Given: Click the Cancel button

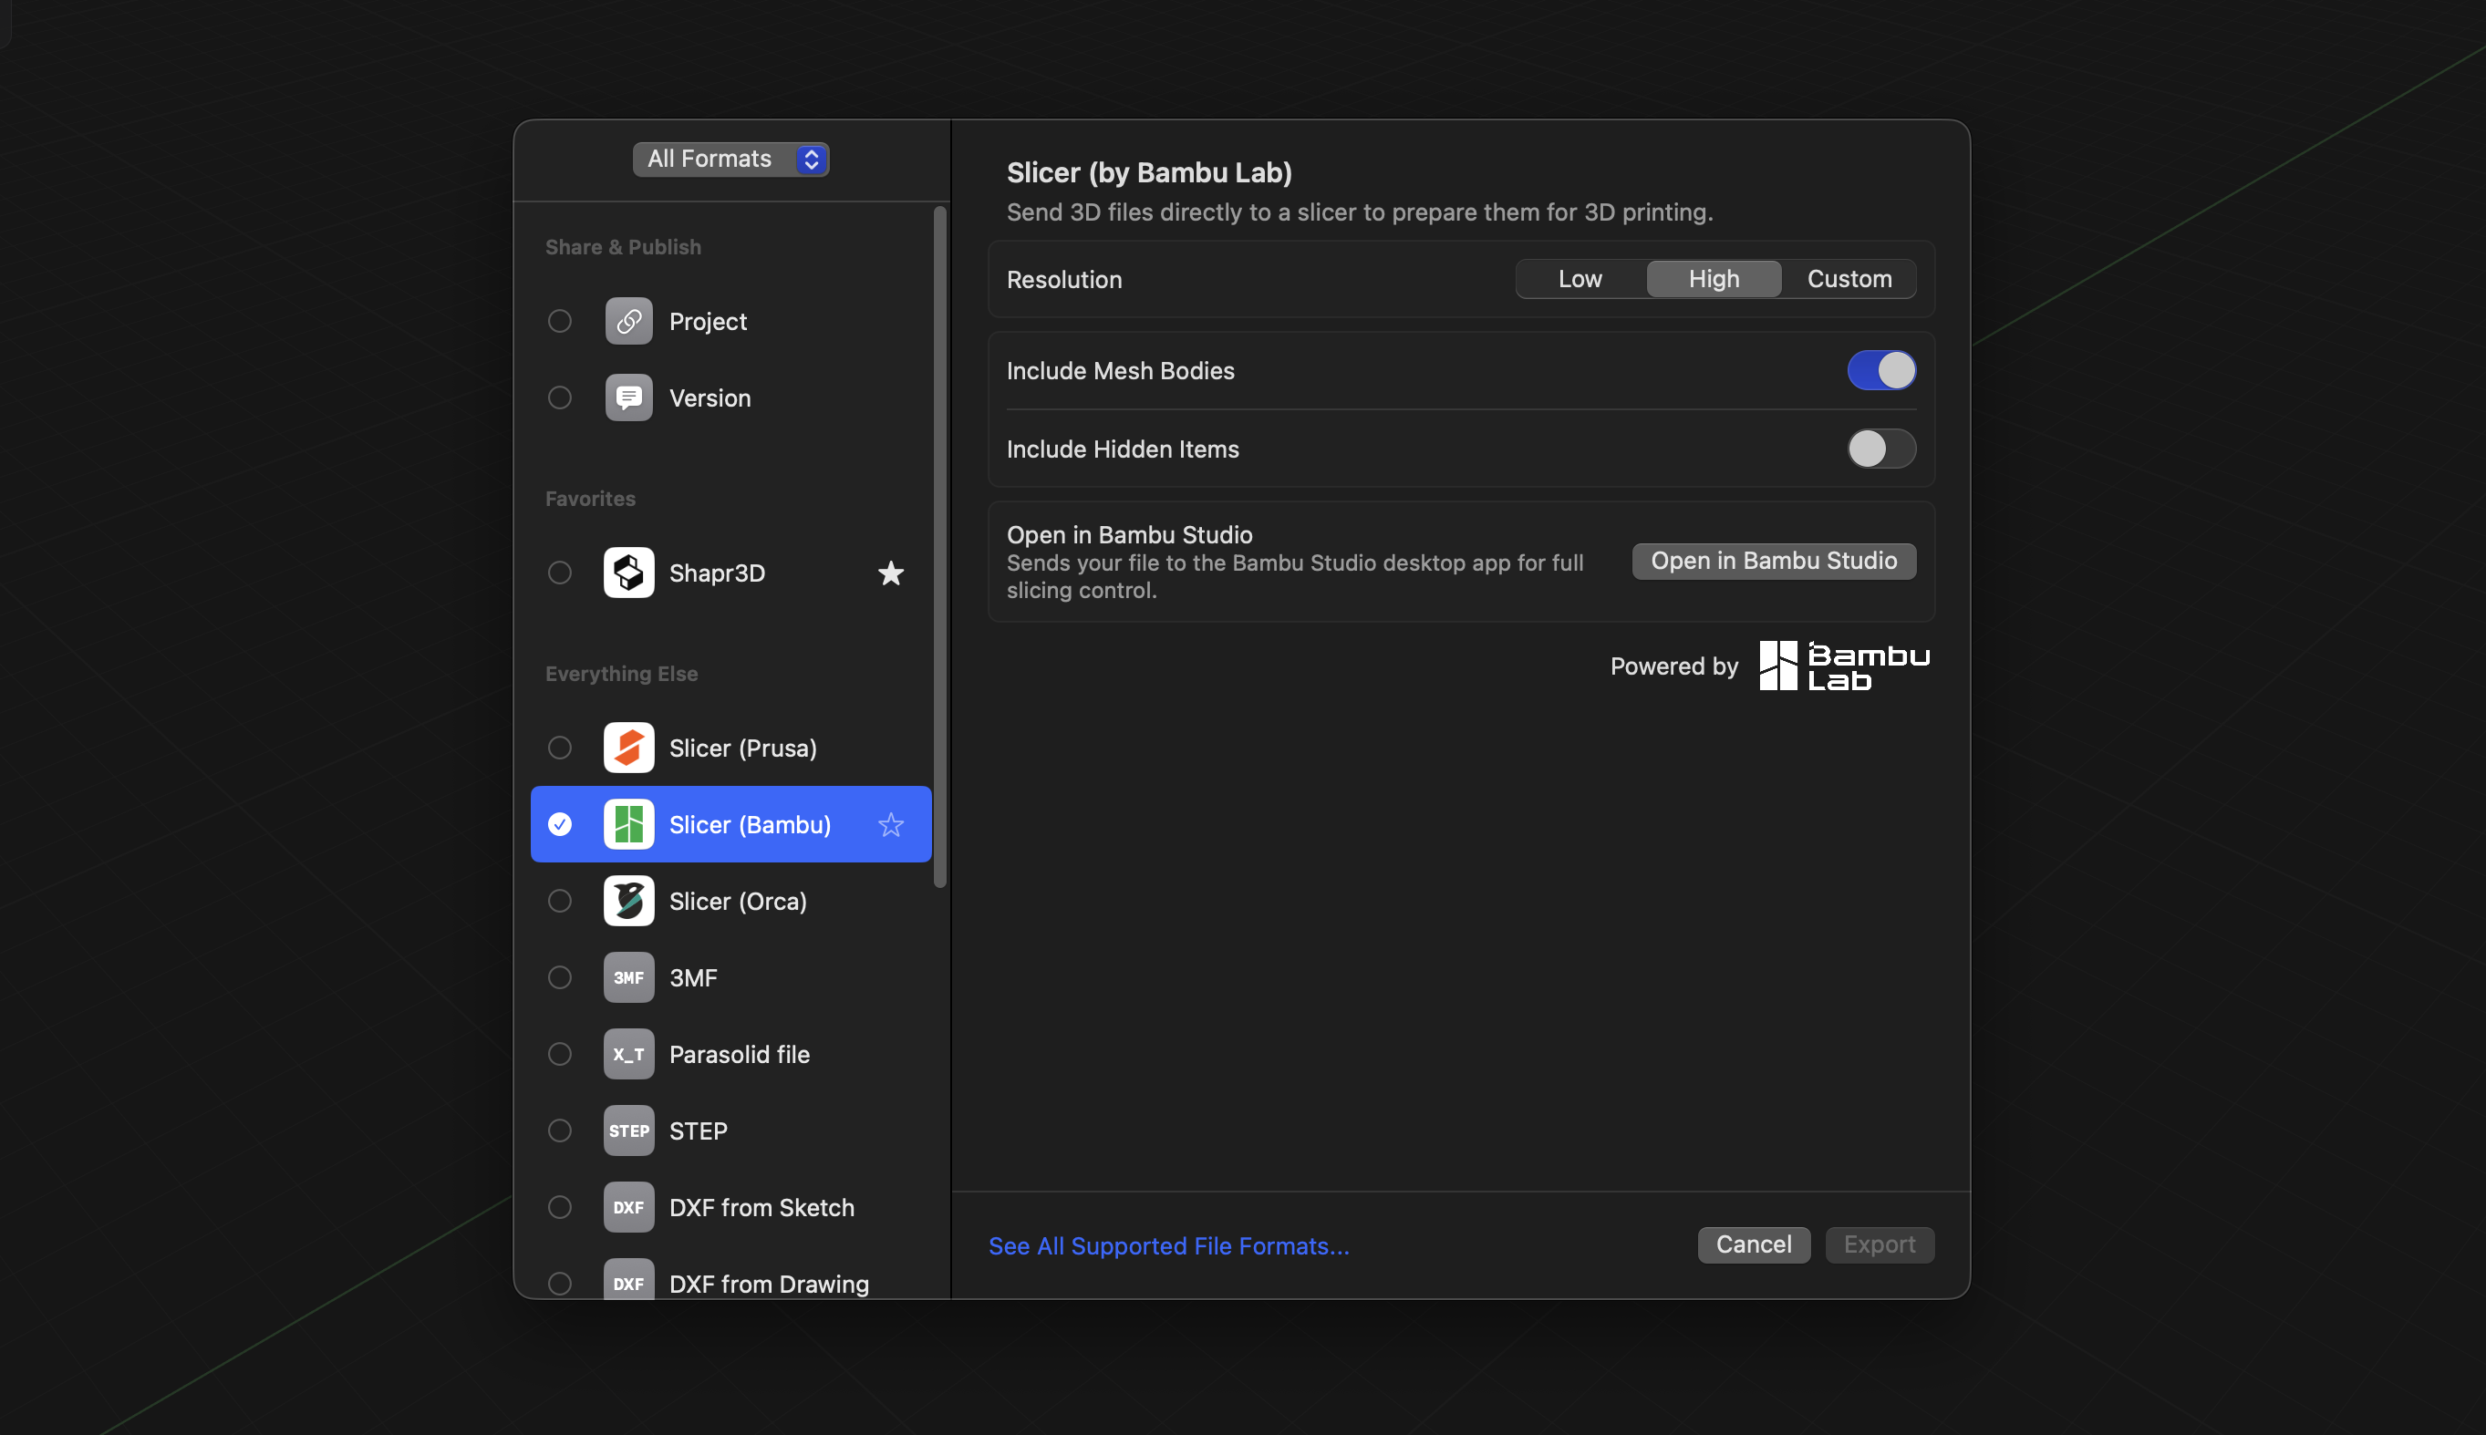Looking at the screenshot, I should coord(1754,1244).
